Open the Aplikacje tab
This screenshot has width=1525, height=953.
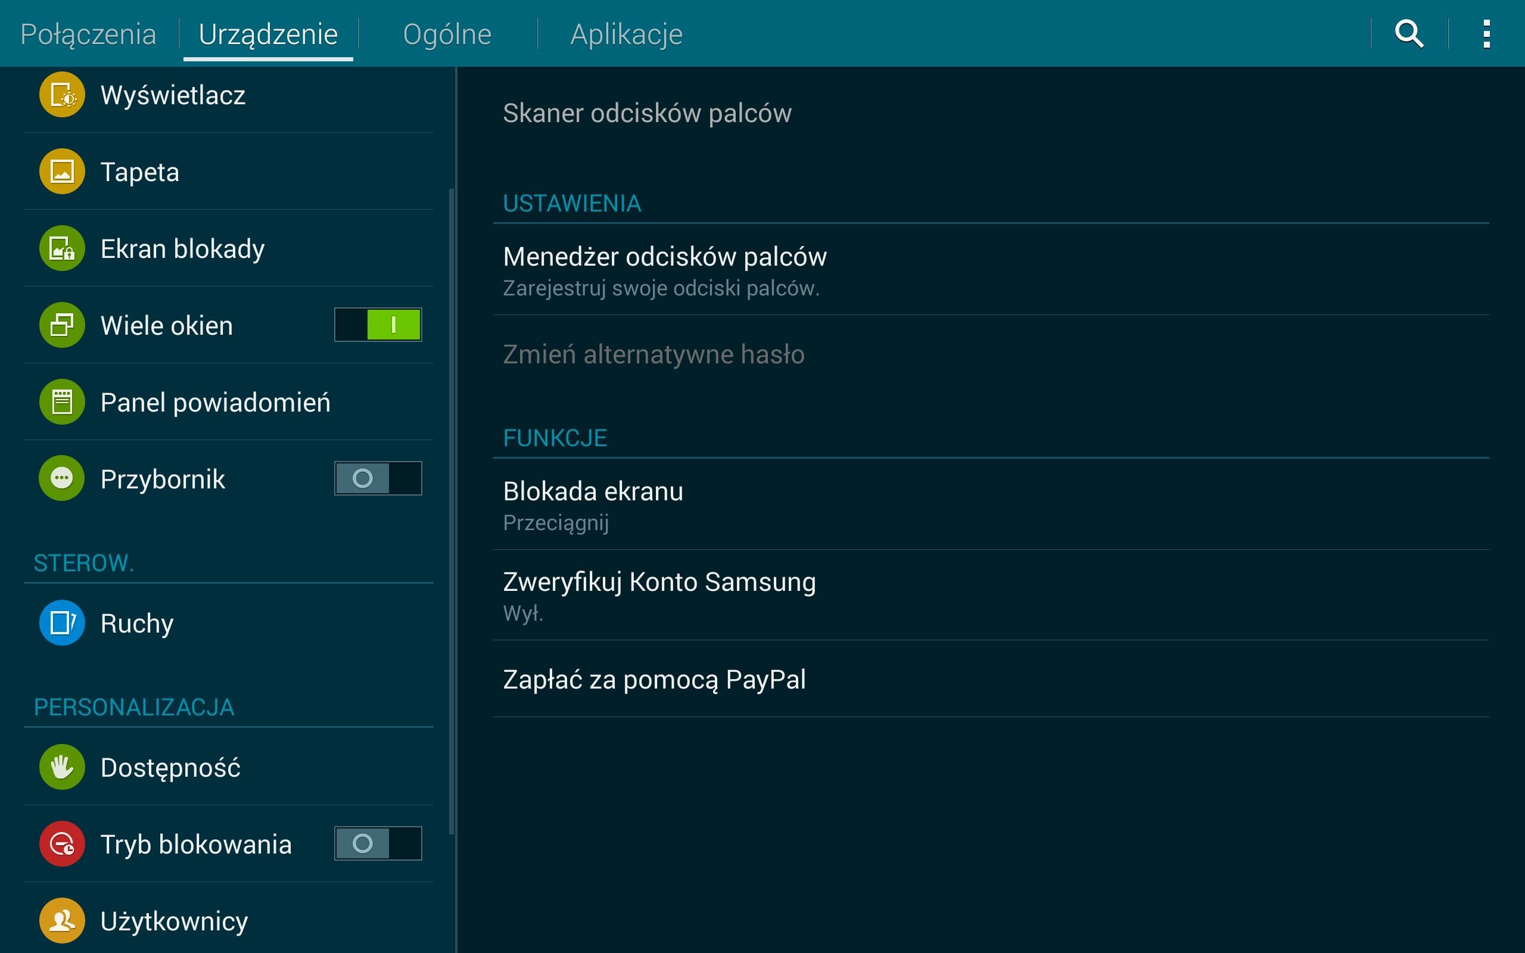[x=625, y=34]
